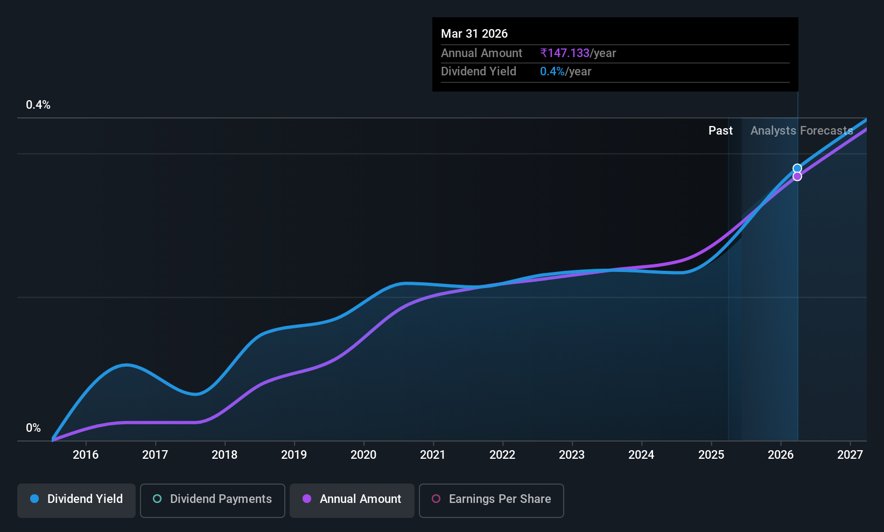Select the 2027 x-axis label
884x532 pixels.
(850, 454)
